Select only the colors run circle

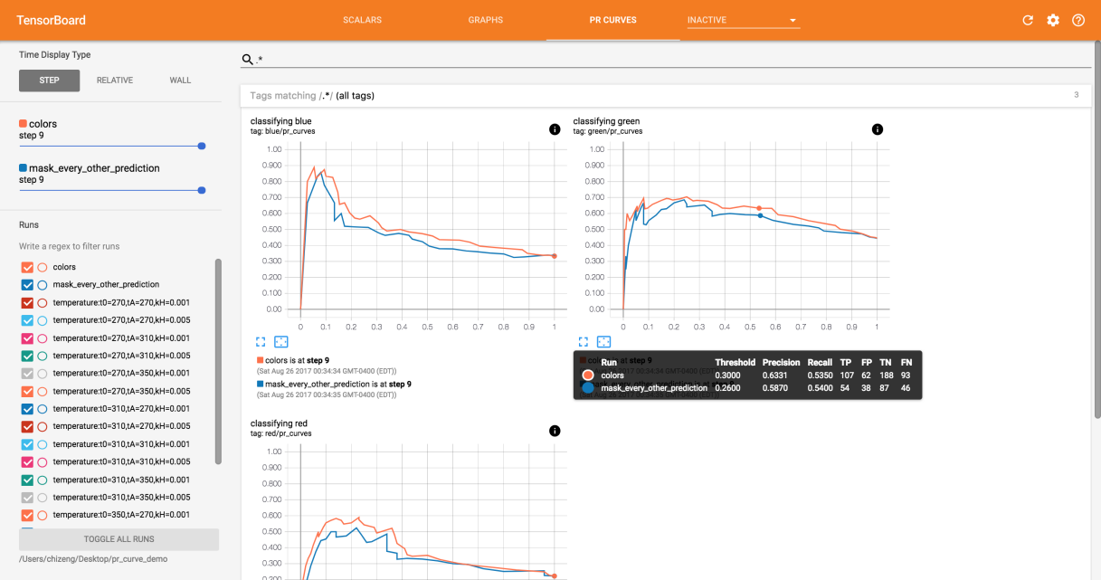(x=42, y=267)
